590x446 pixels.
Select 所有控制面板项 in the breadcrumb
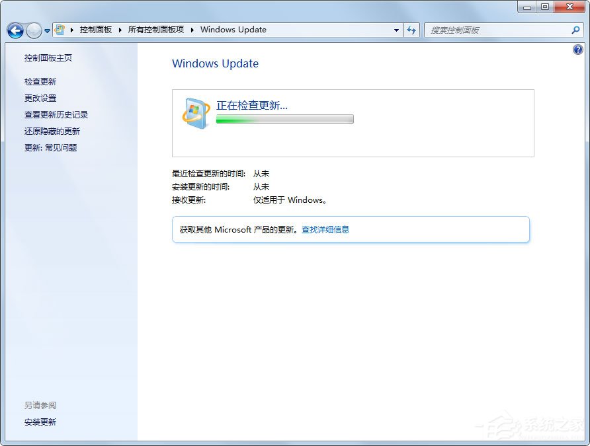(x=155, y=30)
